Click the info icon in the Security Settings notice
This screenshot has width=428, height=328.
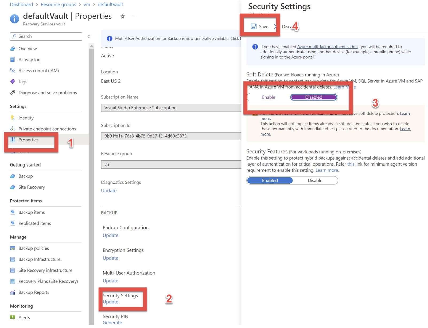pyautogui.click(x=255, y=47)
